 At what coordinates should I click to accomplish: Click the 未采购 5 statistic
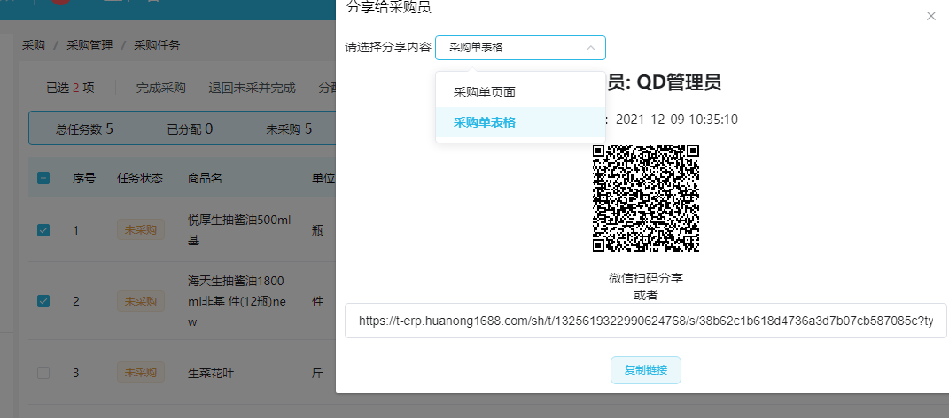point(289,128)
